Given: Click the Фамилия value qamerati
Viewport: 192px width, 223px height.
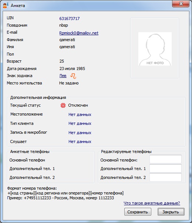Looking at the screenshot, I should [67, 40].
